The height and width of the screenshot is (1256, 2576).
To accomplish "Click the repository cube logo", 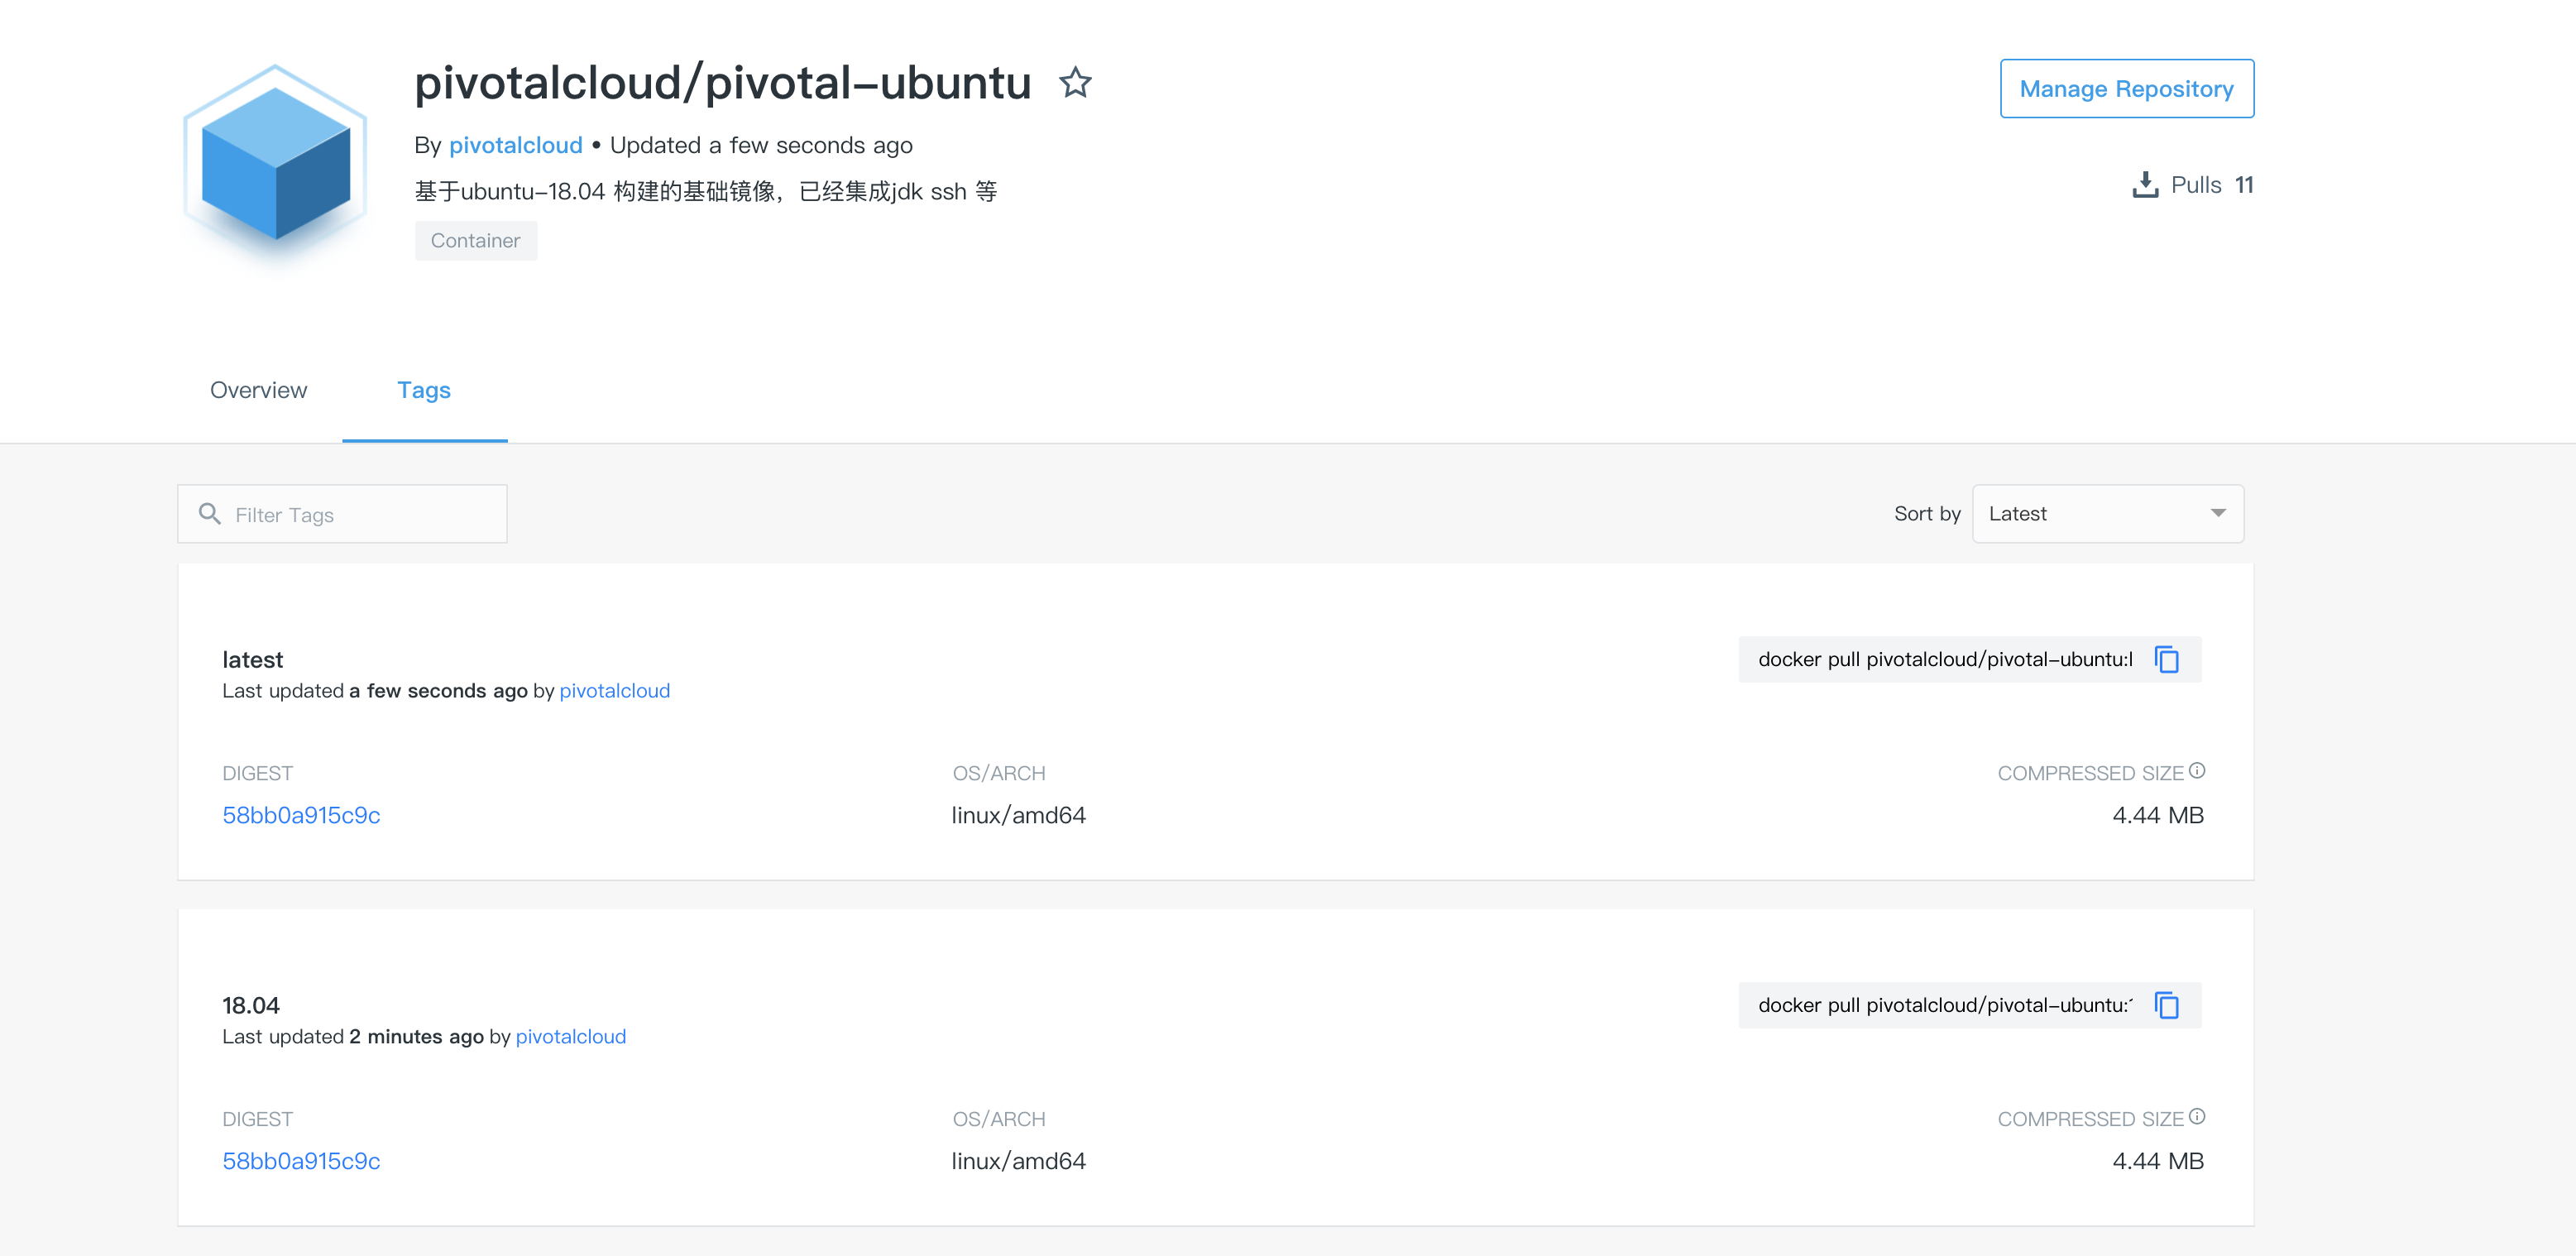I will click(276, 162).
